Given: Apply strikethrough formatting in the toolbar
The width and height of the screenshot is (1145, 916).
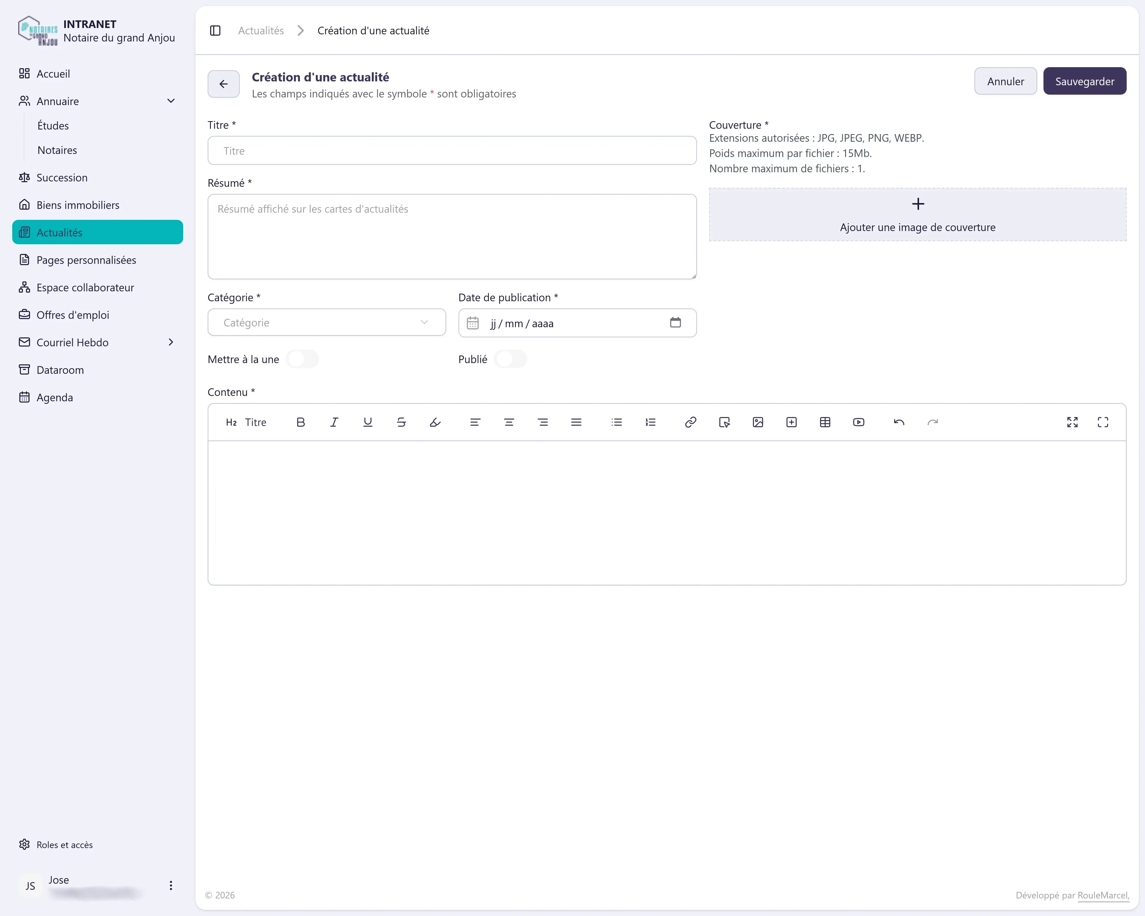Looking at the screenshot, I should (402, 422).
